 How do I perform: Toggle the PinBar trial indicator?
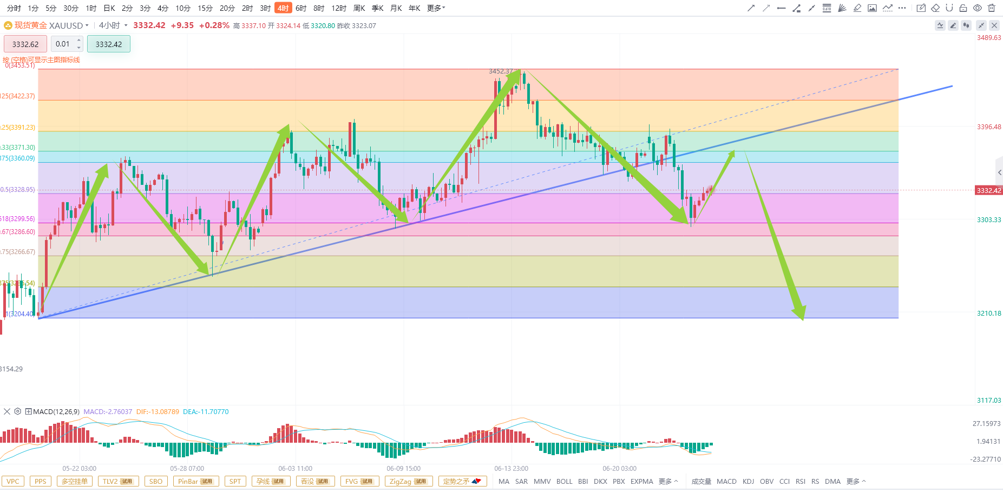[196, 481]
